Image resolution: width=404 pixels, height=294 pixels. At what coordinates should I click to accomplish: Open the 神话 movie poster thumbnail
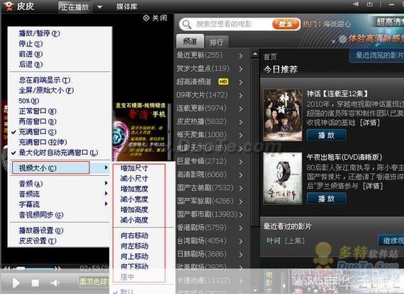tap(282, 115)
